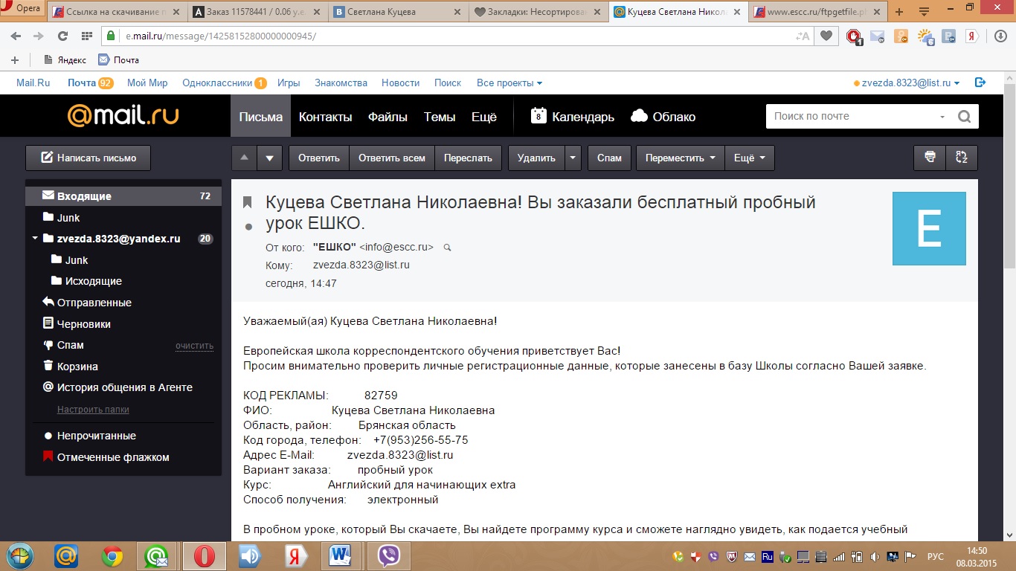Open the Файлы section

point(388,117)
